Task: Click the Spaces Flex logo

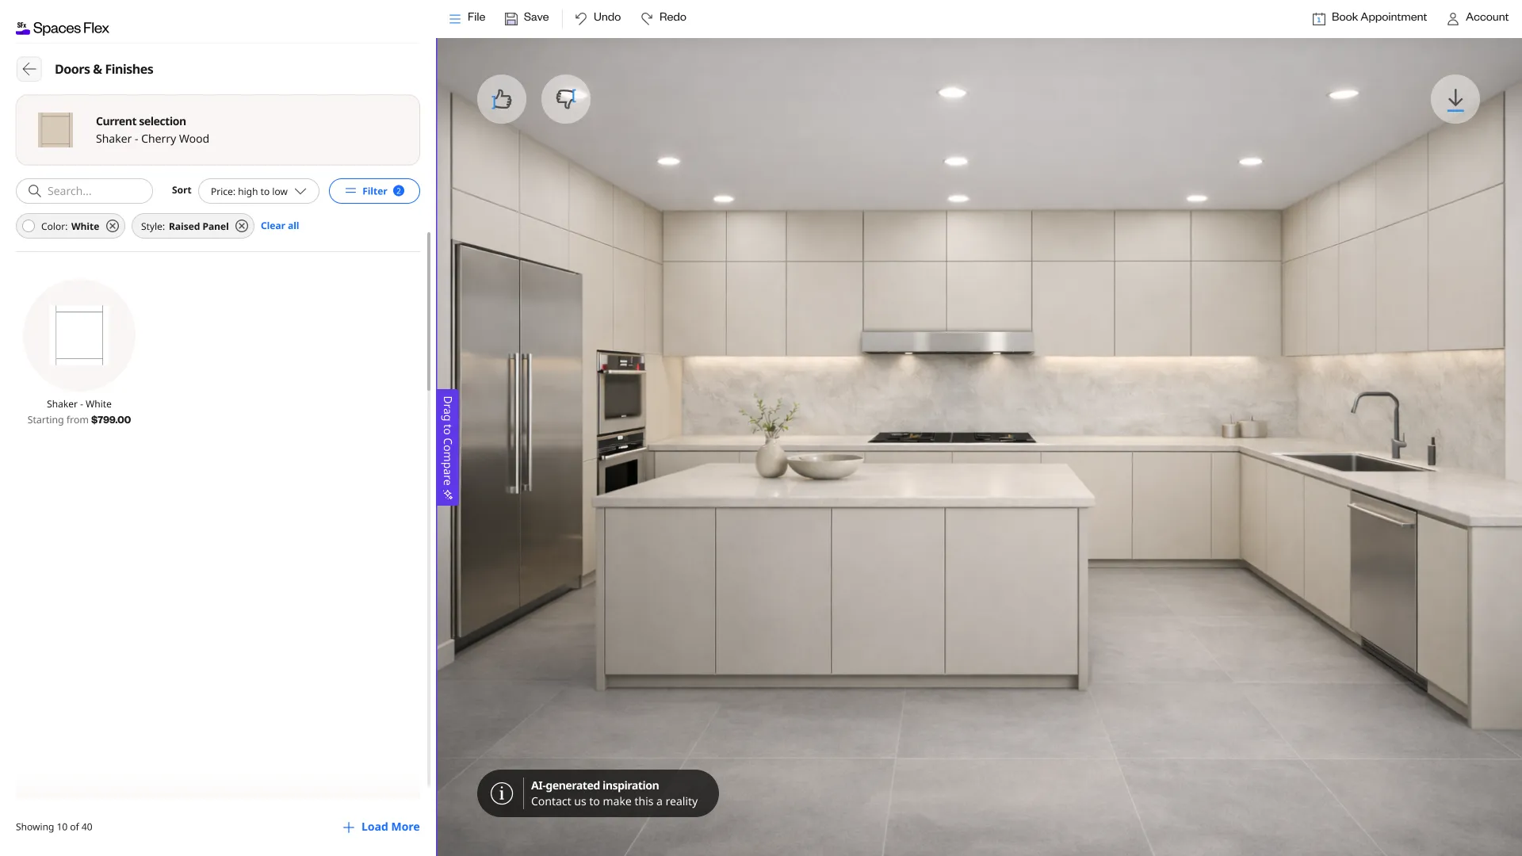Action: pos(63,28)
